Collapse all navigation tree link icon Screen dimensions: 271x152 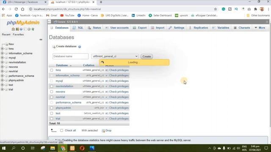point(41,39)
